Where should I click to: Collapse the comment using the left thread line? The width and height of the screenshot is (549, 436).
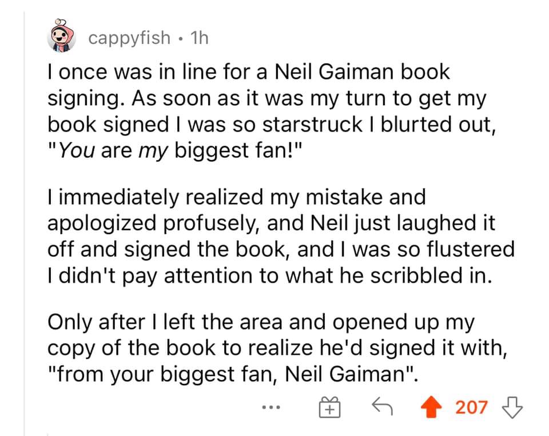pyautogui.click(x=24, y=229)
